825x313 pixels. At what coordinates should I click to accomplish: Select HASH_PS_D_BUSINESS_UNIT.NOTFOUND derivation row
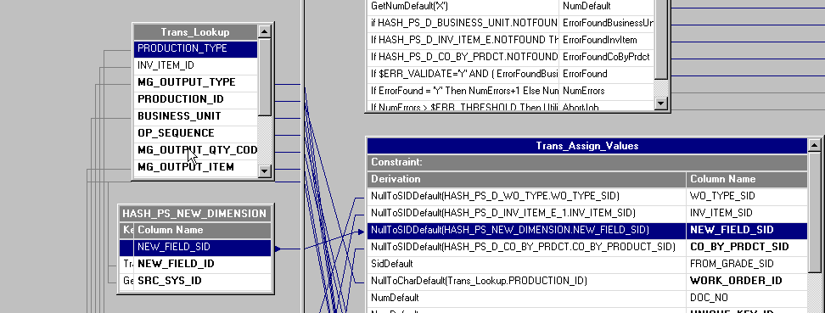coord(463,23)
